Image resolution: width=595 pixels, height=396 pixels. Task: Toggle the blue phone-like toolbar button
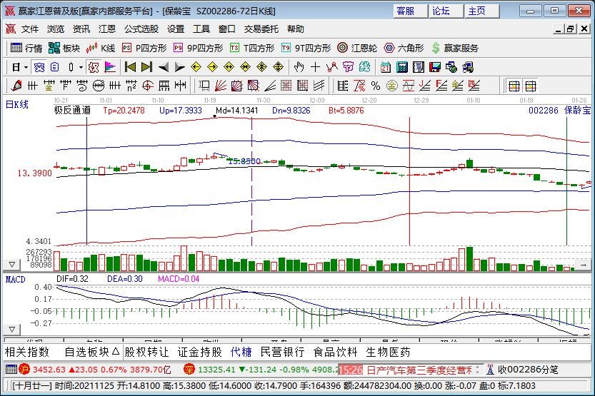coord(39,68)
